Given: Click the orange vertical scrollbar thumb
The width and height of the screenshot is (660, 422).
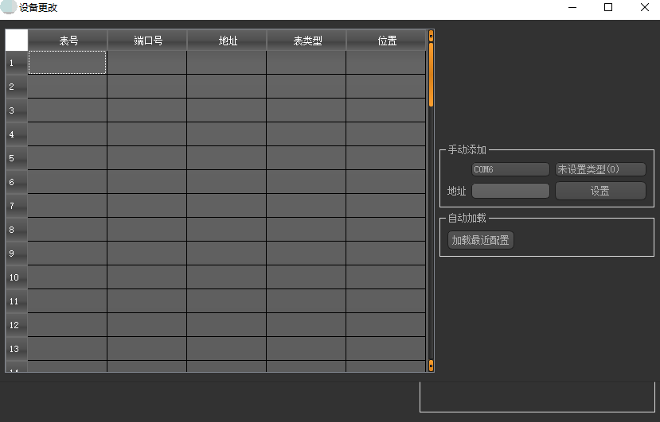Looking at the screenshot, I should [431, 75].
